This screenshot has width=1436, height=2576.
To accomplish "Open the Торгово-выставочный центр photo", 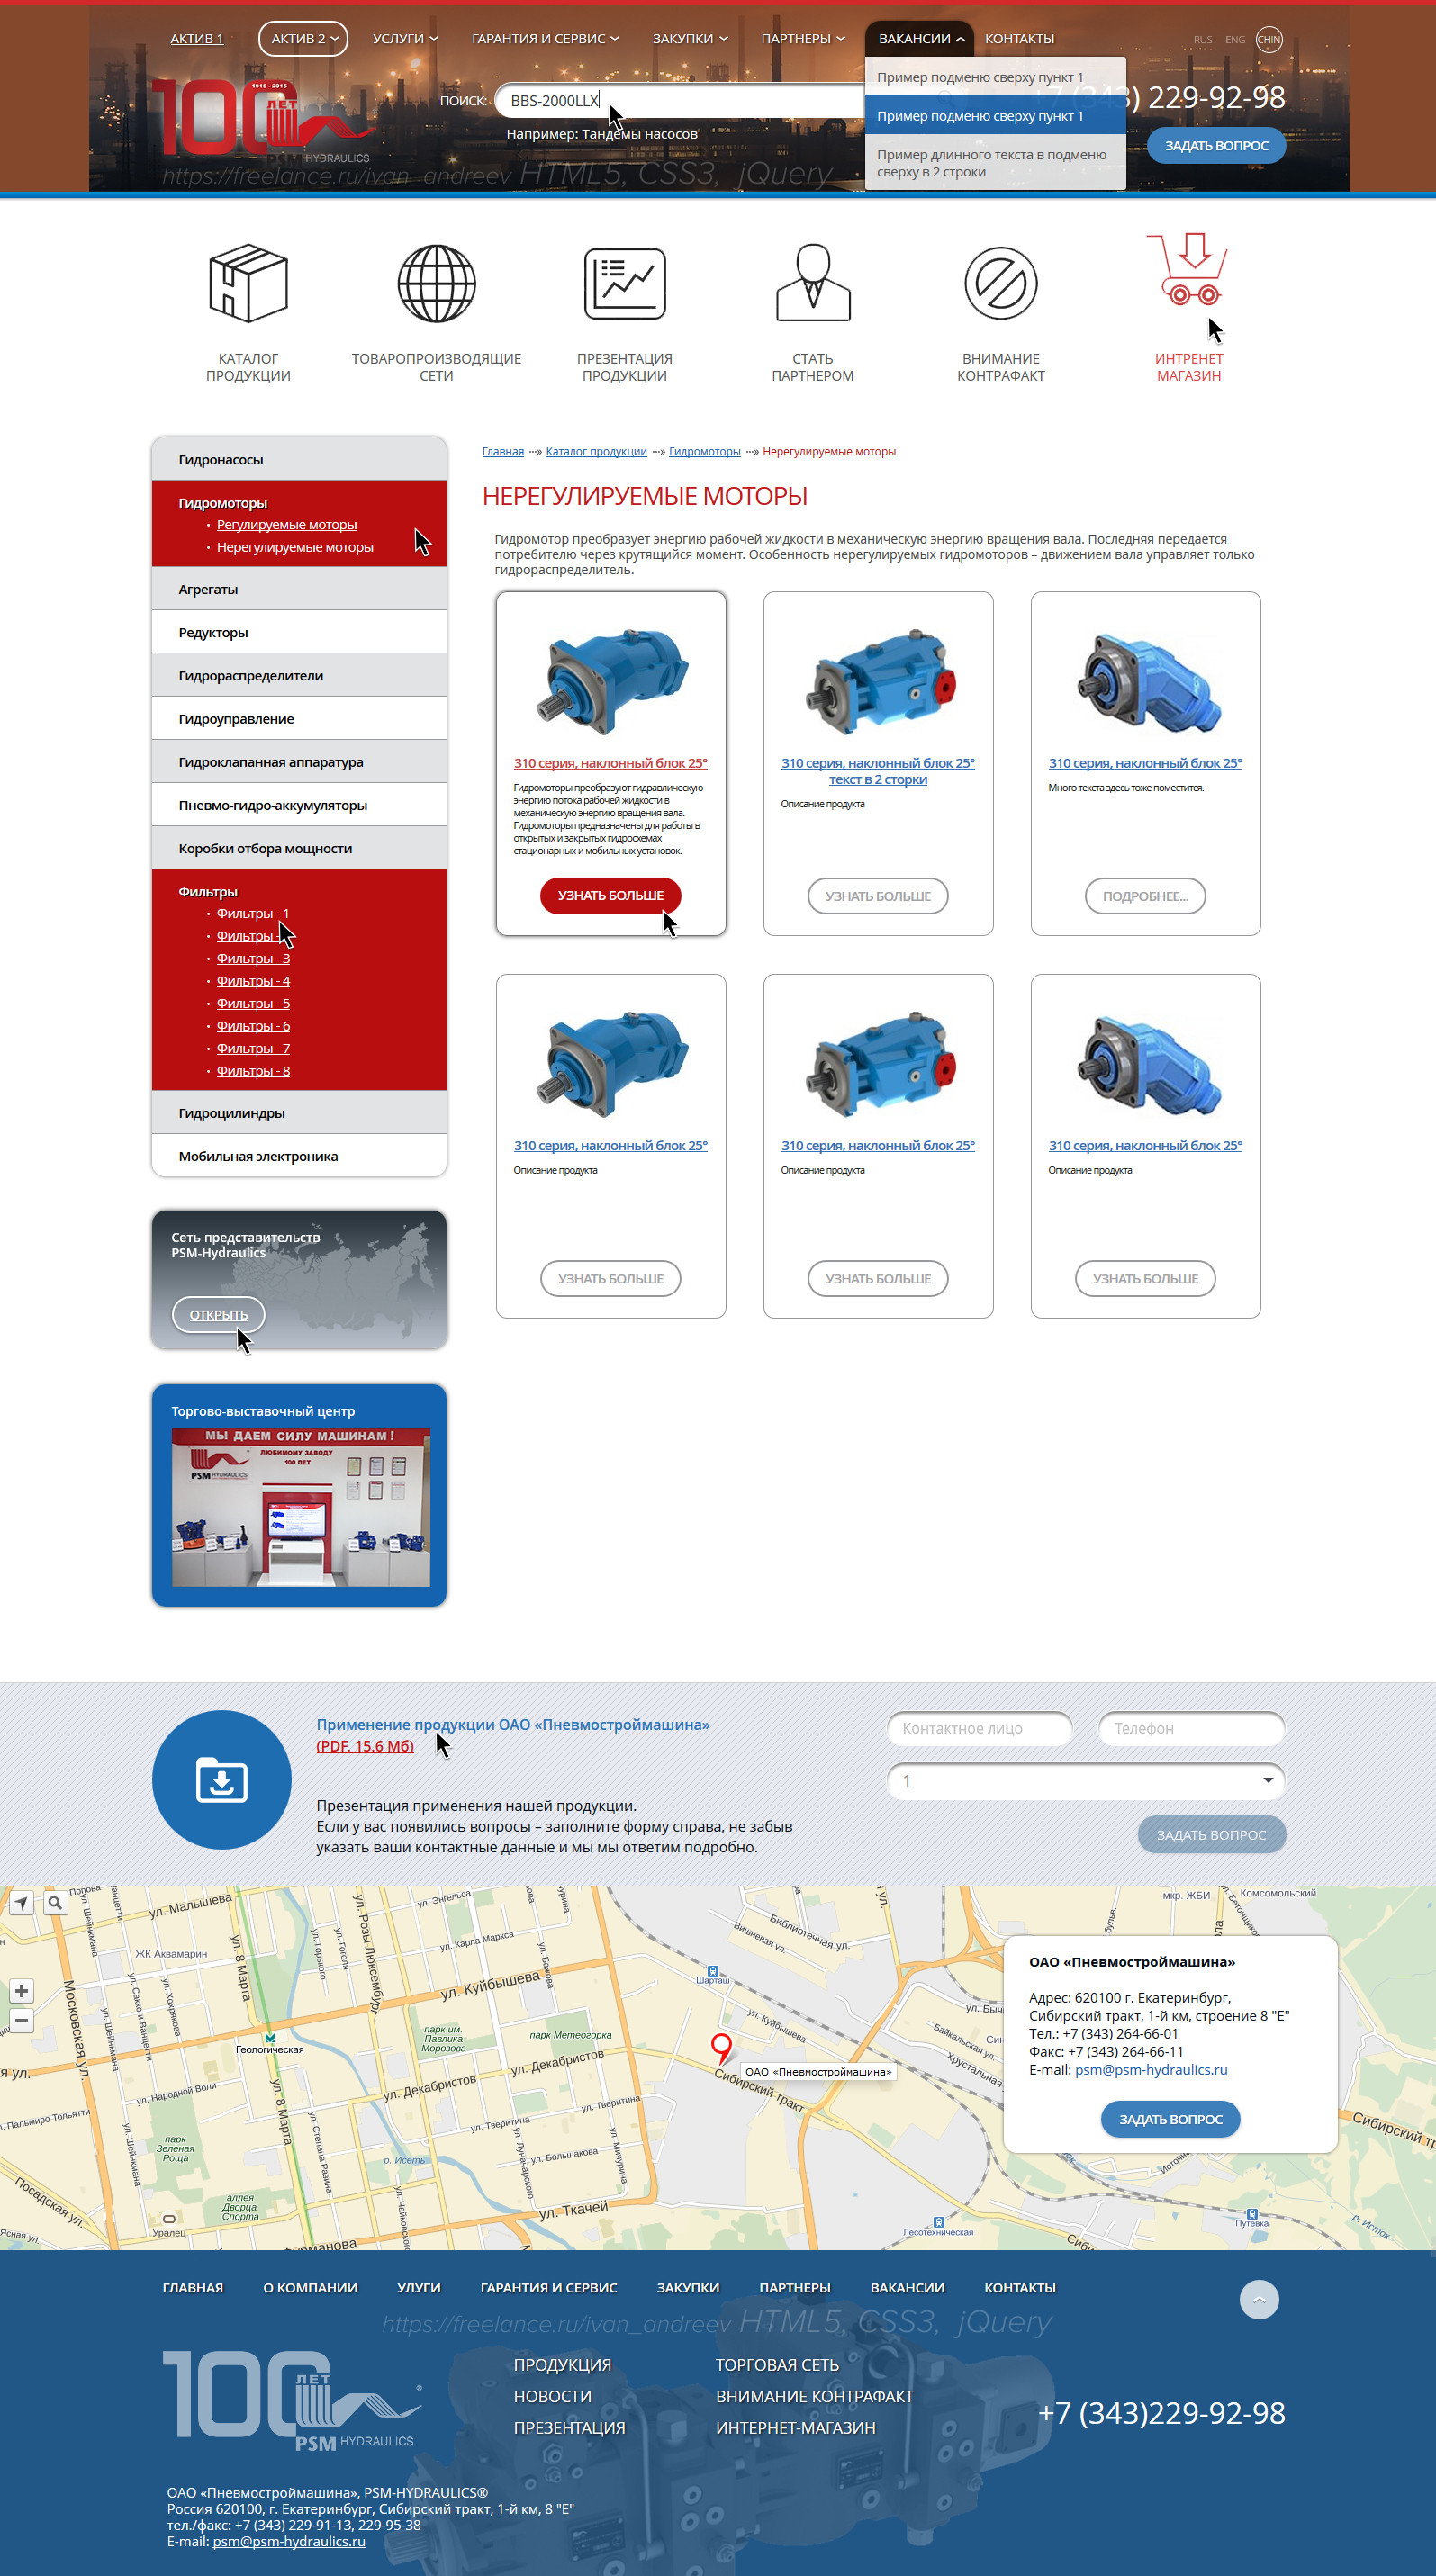I will click(300, 1507).
